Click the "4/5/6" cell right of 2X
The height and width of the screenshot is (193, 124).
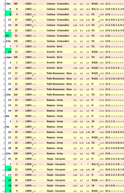coord(102,132)
